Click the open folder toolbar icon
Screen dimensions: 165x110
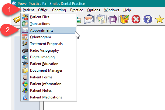(x=17, y=19)
